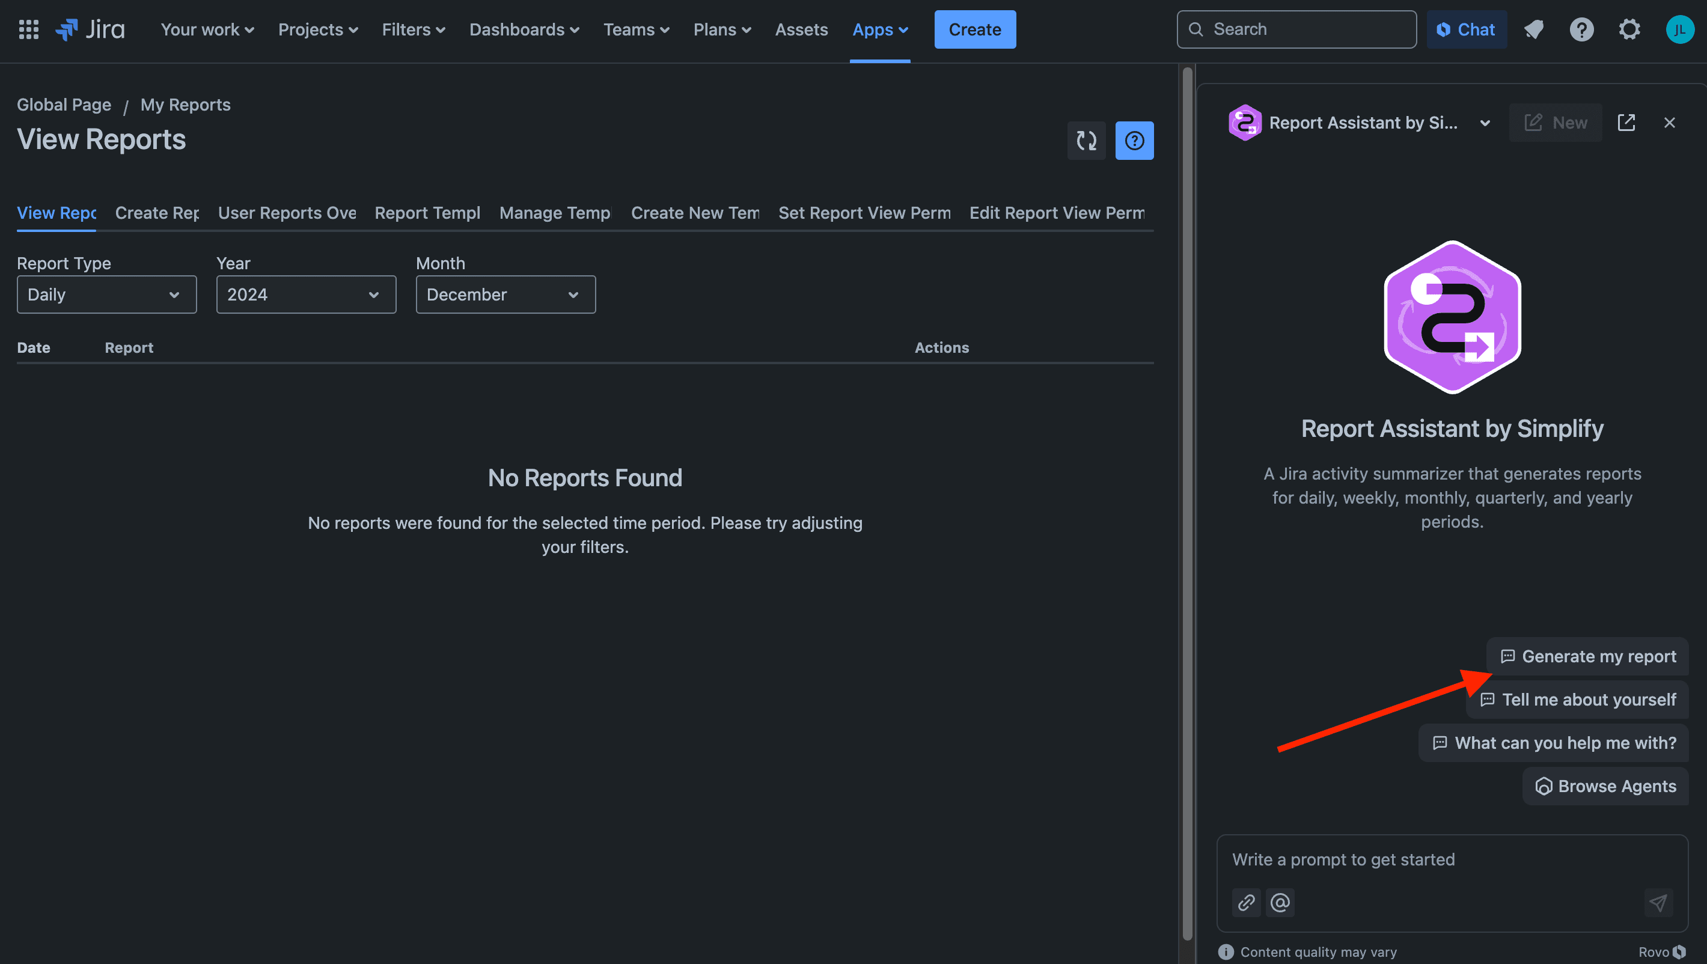The image size is (1707, 964).
Task: Open the Global Page breadcrumb link
Action: click(x=64, y=105)
